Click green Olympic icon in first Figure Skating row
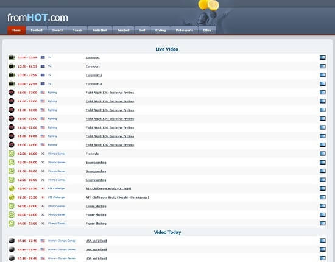This screenshot has width=335, height=262. [12, 206]
